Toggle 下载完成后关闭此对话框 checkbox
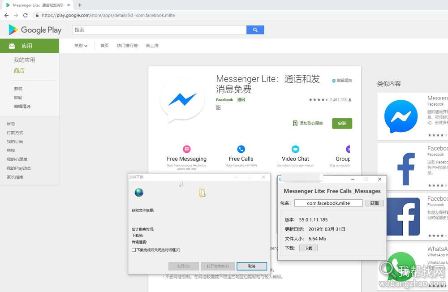 click(x=134, y=250)
